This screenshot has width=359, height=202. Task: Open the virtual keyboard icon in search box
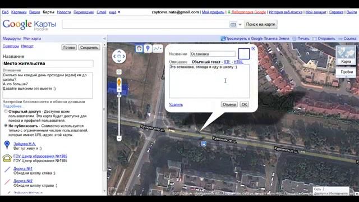tap(233, 24)
